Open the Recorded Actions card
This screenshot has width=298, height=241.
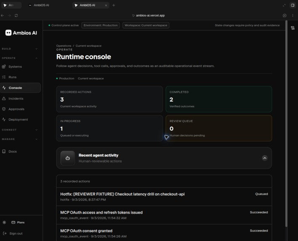109,99
